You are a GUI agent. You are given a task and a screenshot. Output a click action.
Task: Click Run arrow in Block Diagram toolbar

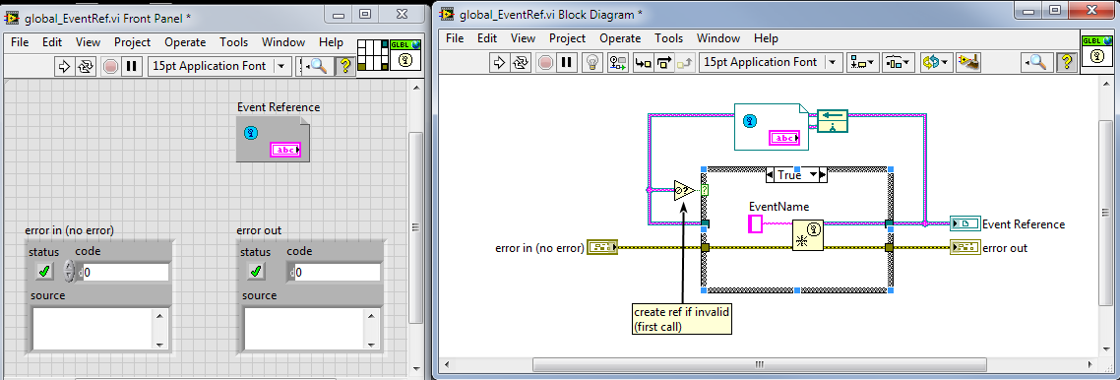coord(499,62)
